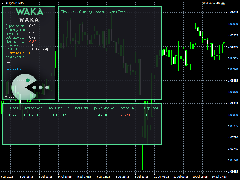Click the 10 Jul 01:15 time axis label
Viewport: 240px width, 180px height.
(x=162, y=177)
